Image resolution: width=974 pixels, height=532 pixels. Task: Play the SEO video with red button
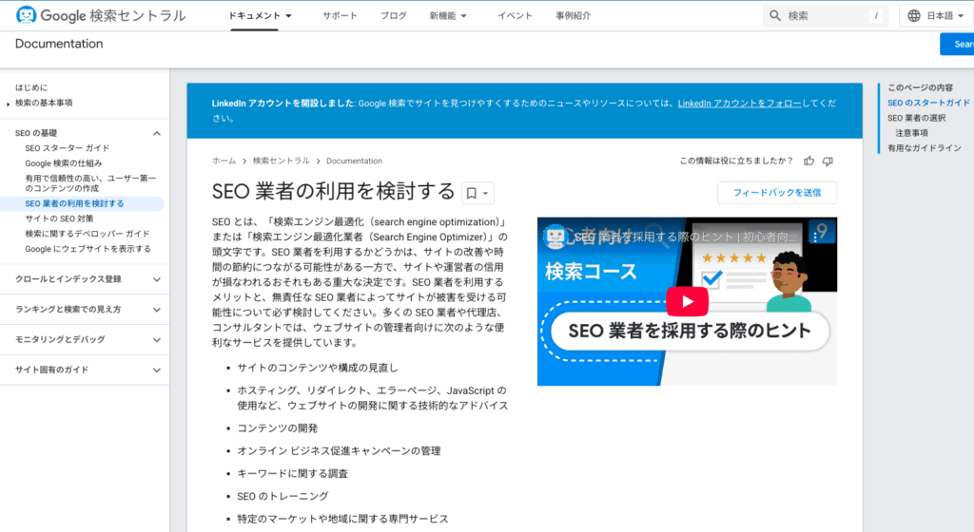(x=687, y=301)
